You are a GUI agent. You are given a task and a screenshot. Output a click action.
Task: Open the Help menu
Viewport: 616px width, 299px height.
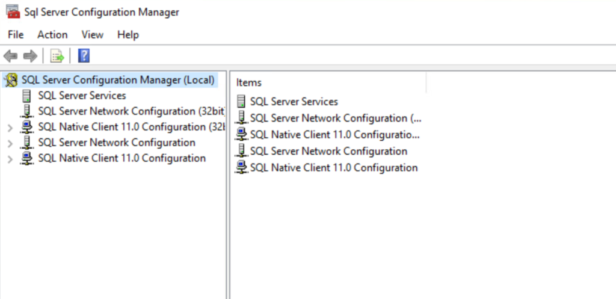(x=128, y=35)
